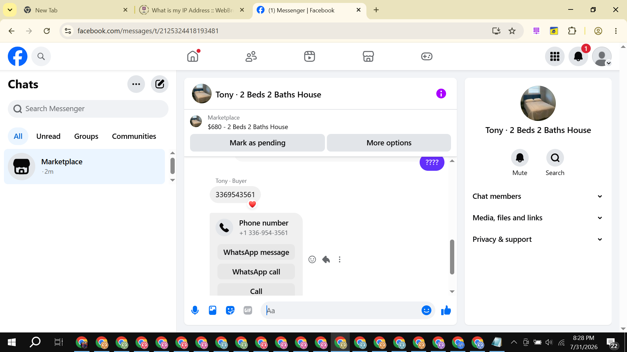Open Windows Task View
Screen dimensions: 627x352
coord(58,342)
